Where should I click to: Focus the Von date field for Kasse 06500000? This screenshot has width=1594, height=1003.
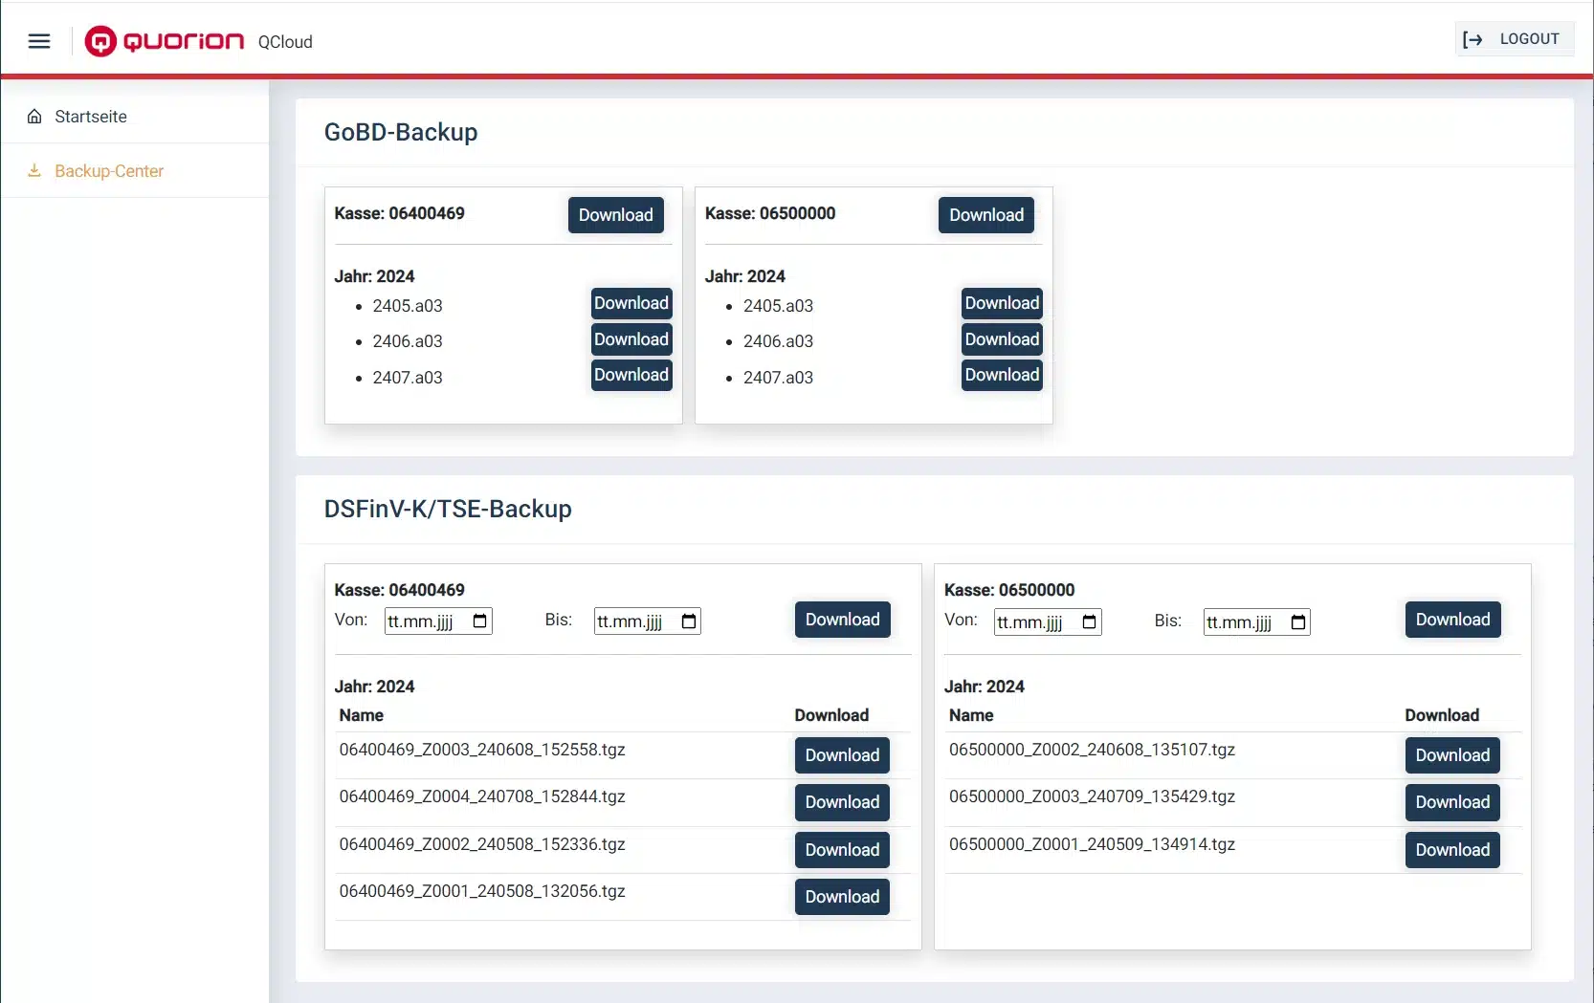pos(1048,622)
